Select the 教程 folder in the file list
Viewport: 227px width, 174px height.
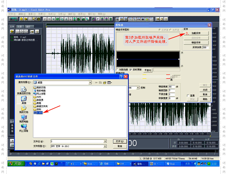pyautogui.click(x=37, y=103)
